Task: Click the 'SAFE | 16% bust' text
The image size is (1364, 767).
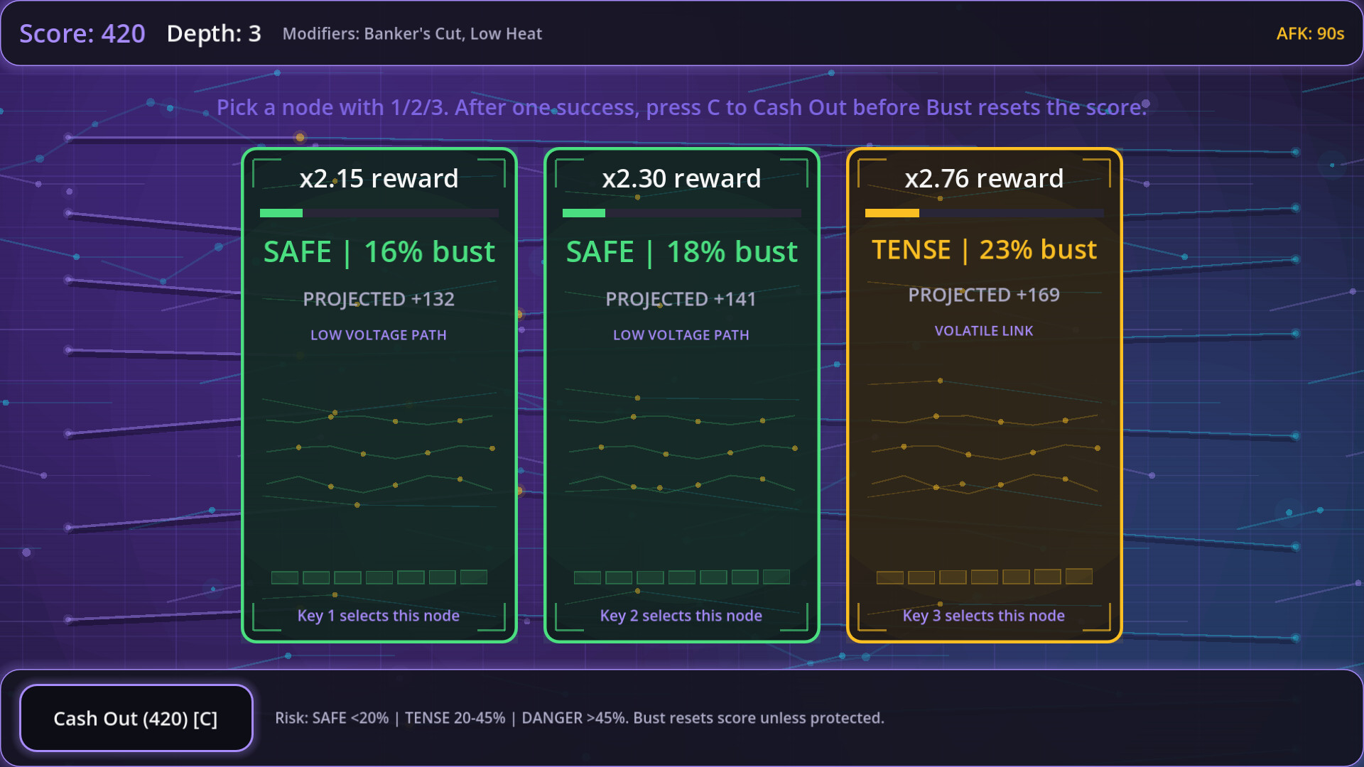Action: point(379,252)
